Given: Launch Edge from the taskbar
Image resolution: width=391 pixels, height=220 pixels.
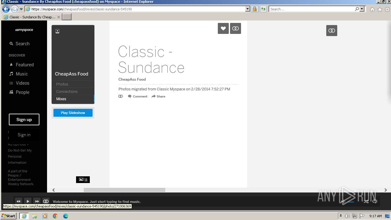Looking at the screenshot, I should [x=66, y=216].
